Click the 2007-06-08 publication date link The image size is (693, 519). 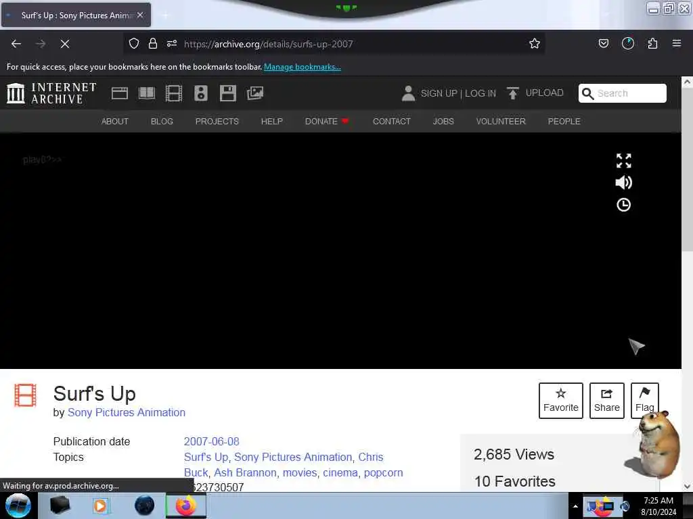[211, 441]
